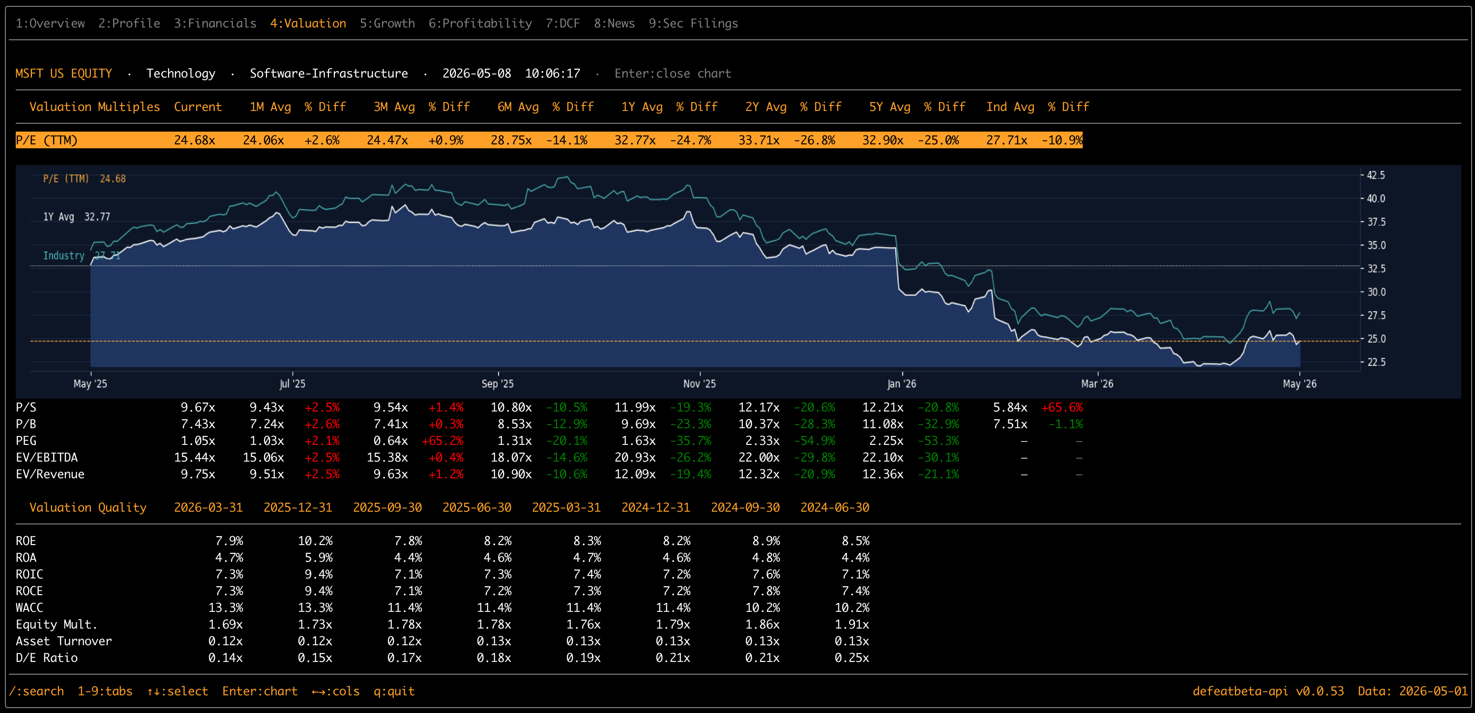Select the WACC row label

(29, 607)
